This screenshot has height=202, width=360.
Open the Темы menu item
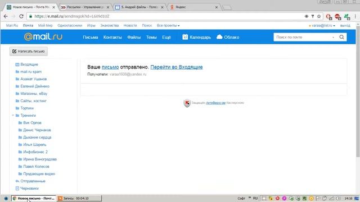(151, 37)
